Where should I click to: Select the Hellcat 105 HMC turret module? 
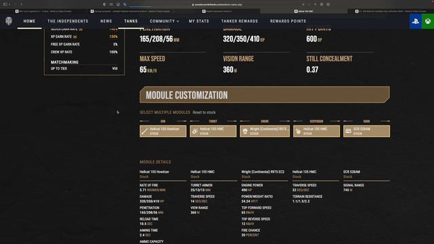[213, 131]
